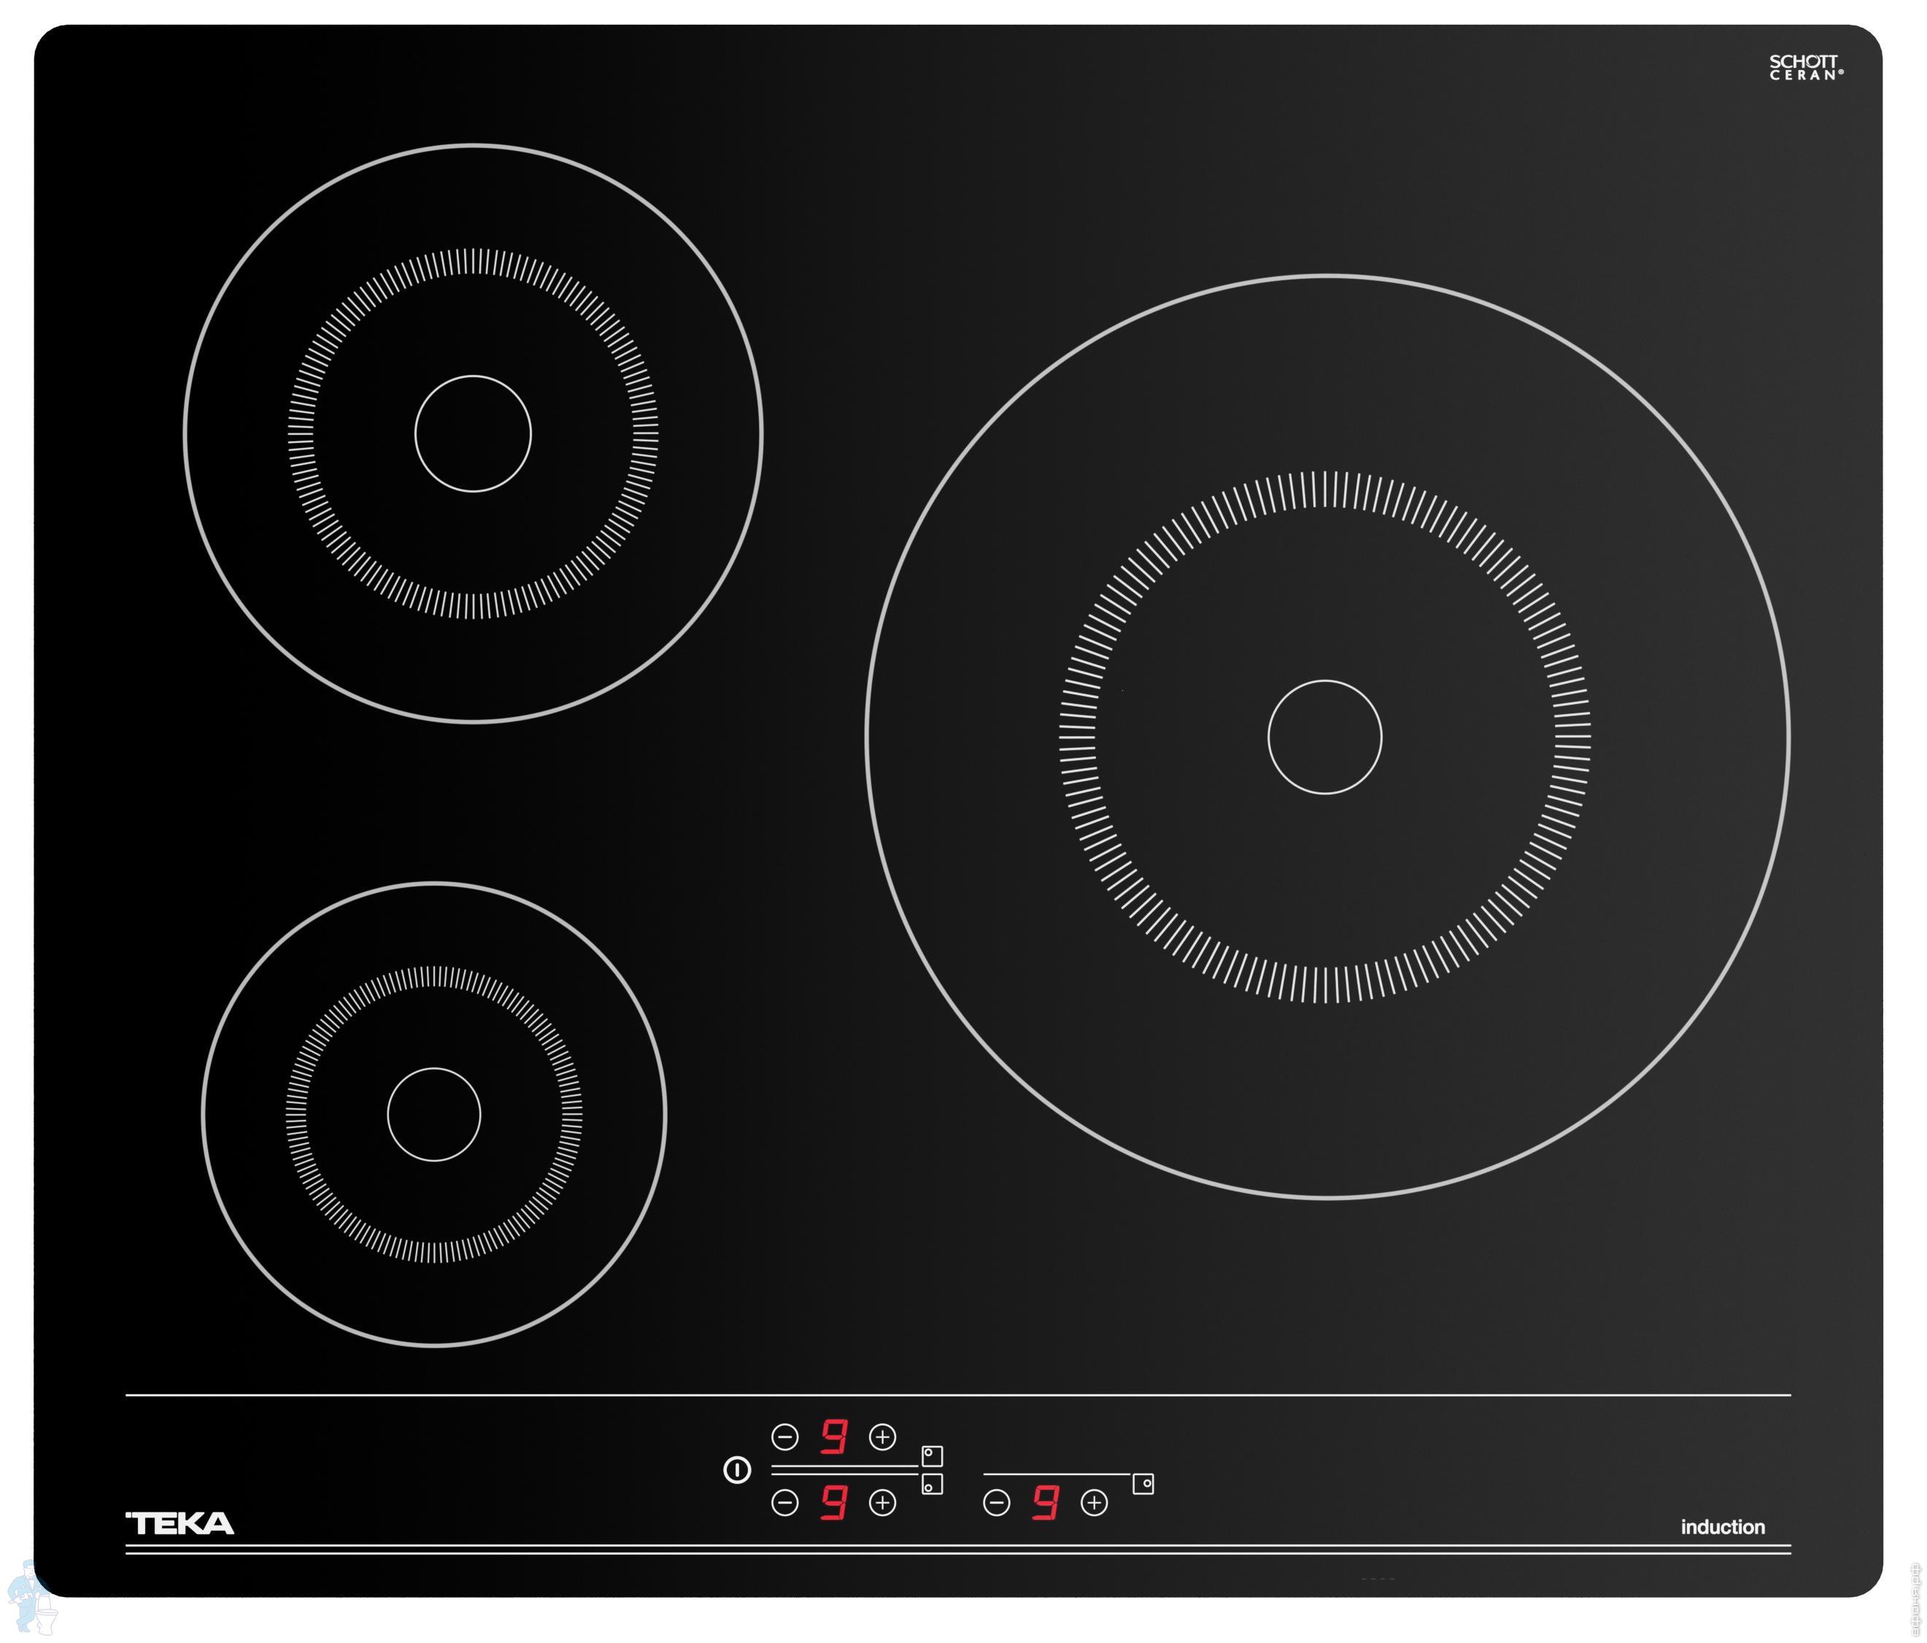Click the center of the bottom-left zone
Image resolution: width=1927 pixels, height=1643 pixels.
coord(433,1114)
